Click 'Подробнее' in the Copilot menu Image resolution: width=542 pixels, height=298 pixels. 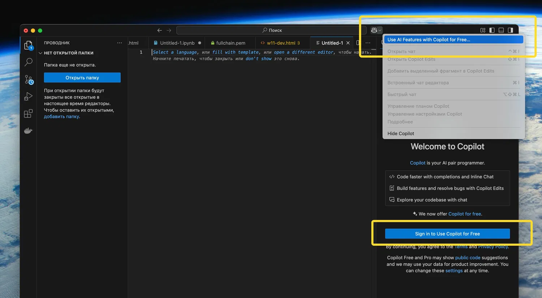click(x=453, y=122)
